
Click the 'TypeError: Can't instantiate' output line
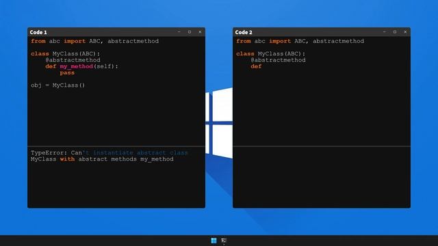point(109,152)
